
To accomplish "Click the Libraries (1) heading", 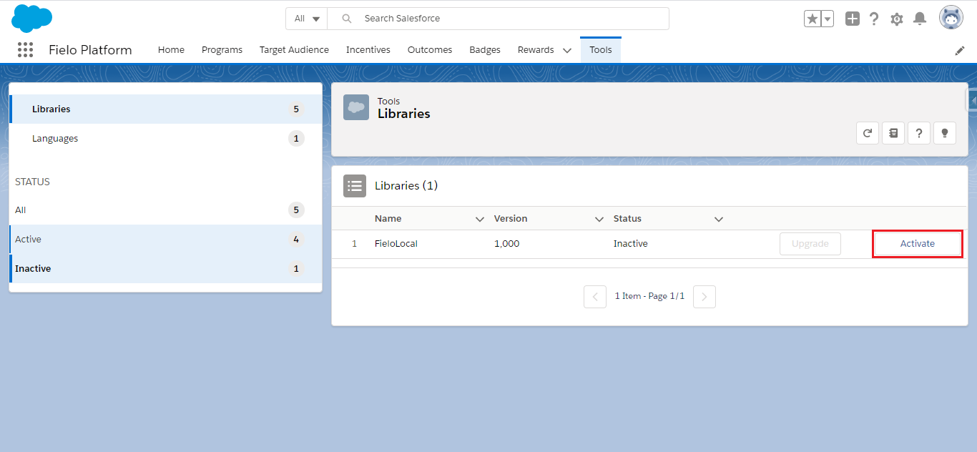I will [406, 186].
